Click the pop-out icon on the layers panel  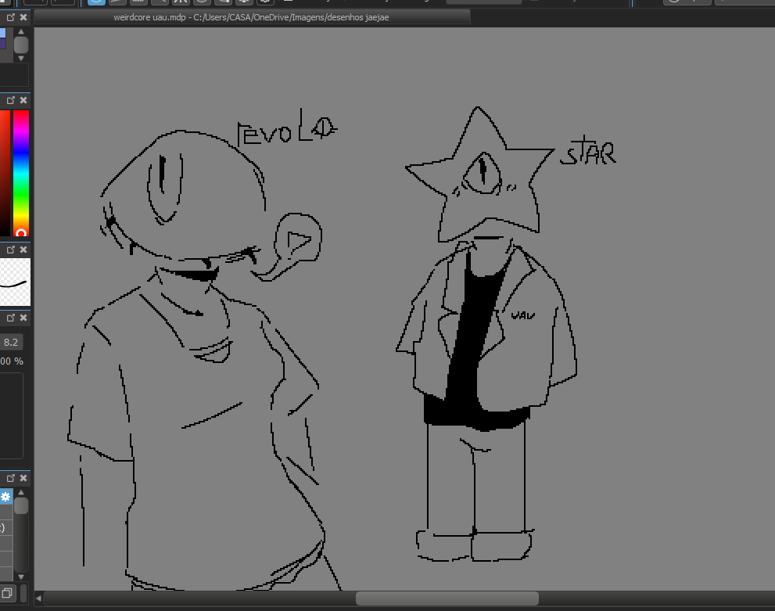9,477
